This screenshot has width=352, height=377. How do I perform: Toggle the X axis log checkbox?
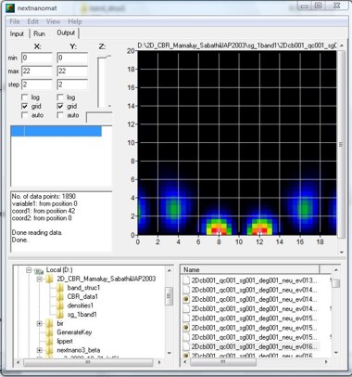coord(25,97)
